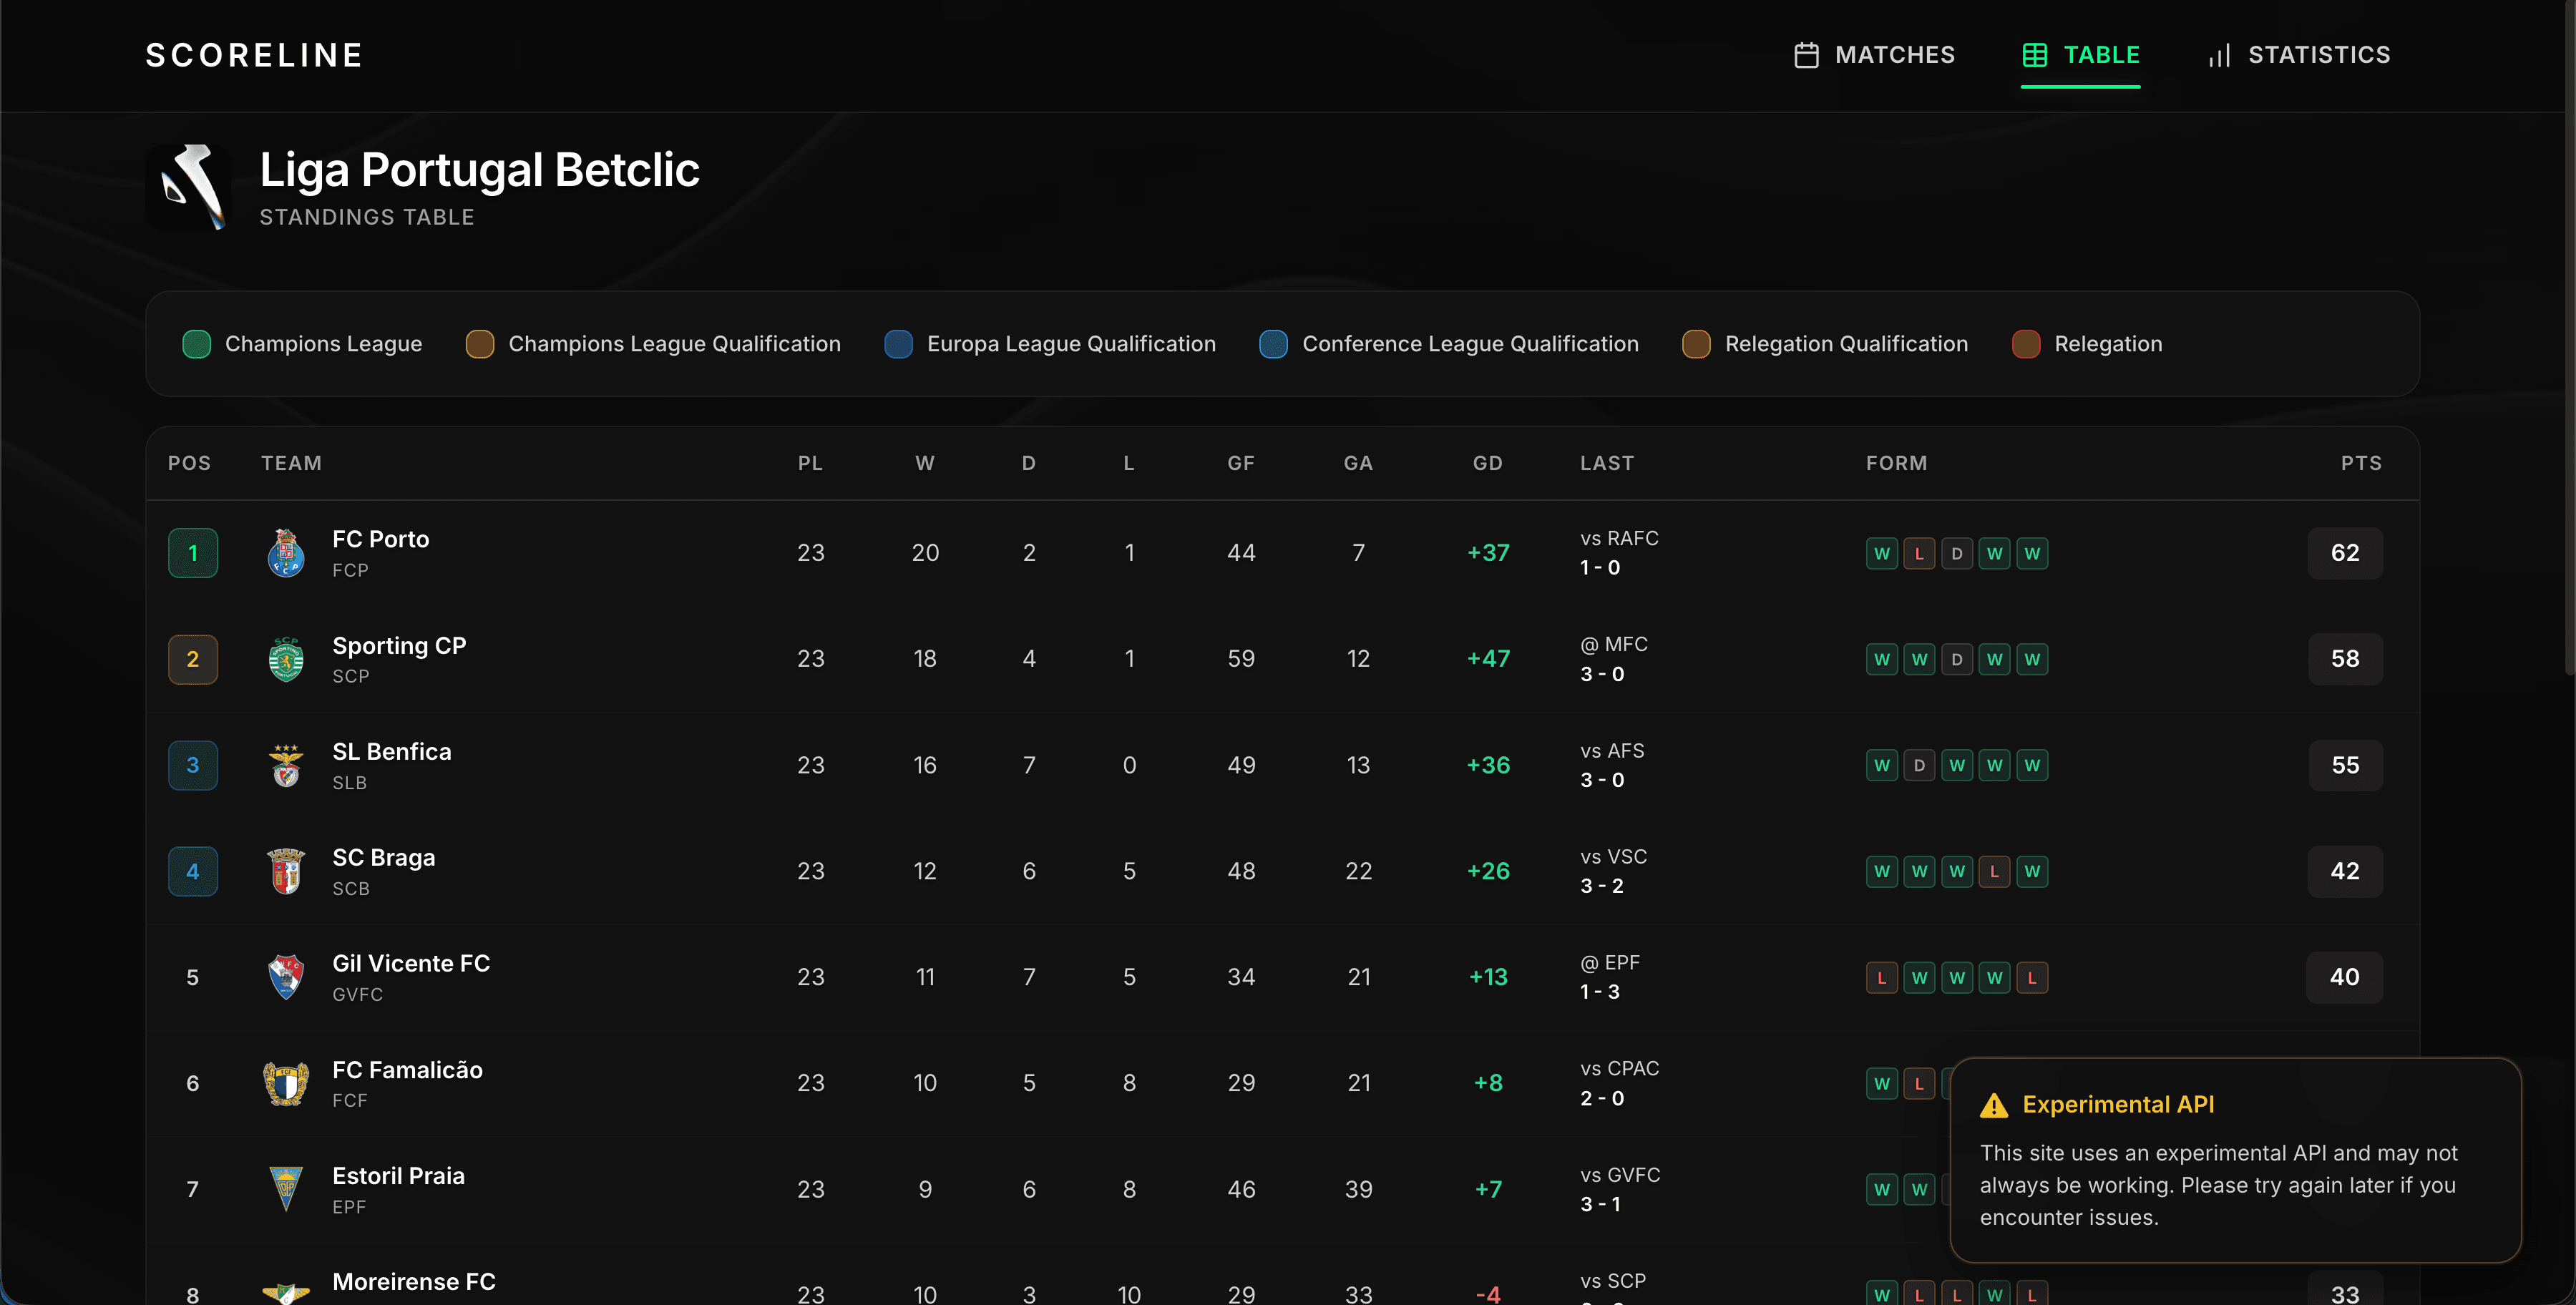The image size is (2576, 1305).
Task: Select the SC Braga club crest
Action: click(286, 871)
